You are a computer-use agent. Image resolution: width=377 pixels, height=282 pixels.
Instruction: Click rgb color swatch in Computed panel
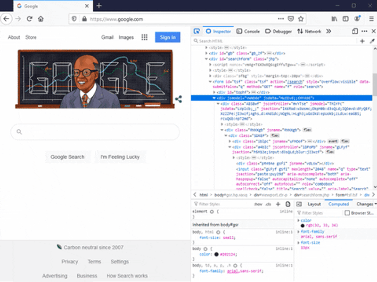pos(303,226)
